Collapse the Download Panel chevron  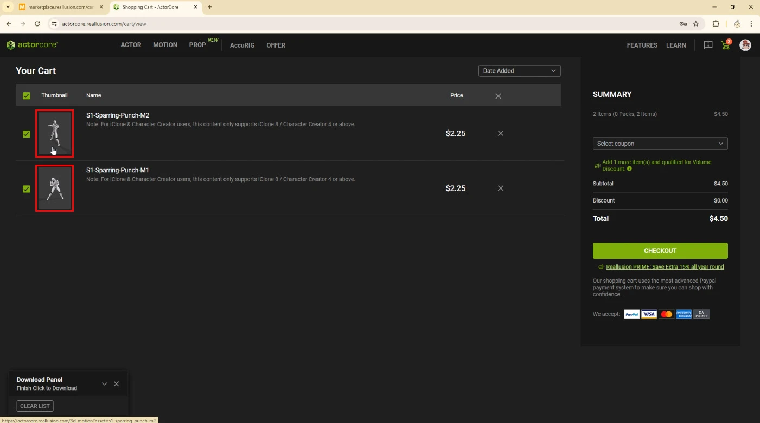tap(104, 384)
